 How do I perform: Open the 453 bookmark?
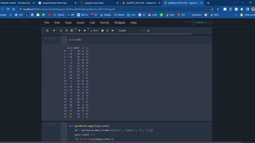pyautogui.click(x=181, y=15)
